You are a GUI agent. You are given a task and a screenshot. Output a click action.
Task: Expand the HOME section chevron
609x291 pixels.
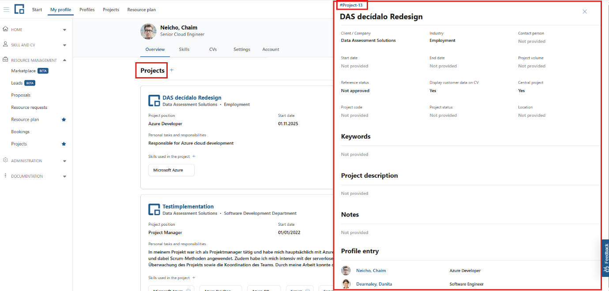64,30
